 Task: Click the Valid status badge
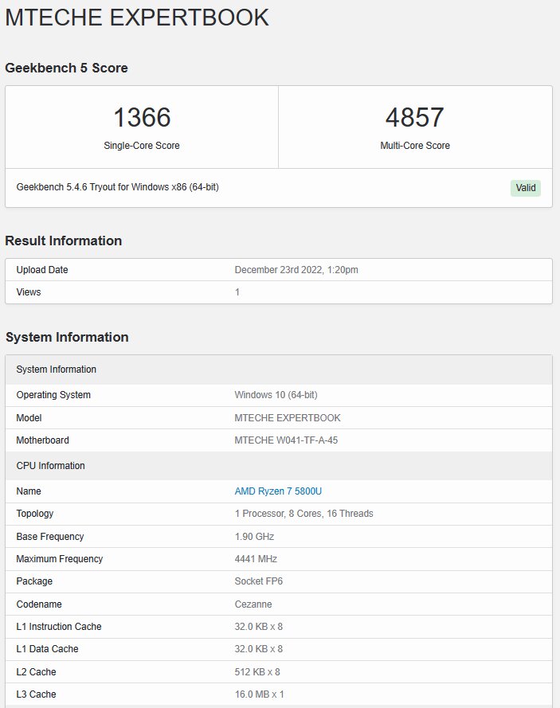coord(525,188)
